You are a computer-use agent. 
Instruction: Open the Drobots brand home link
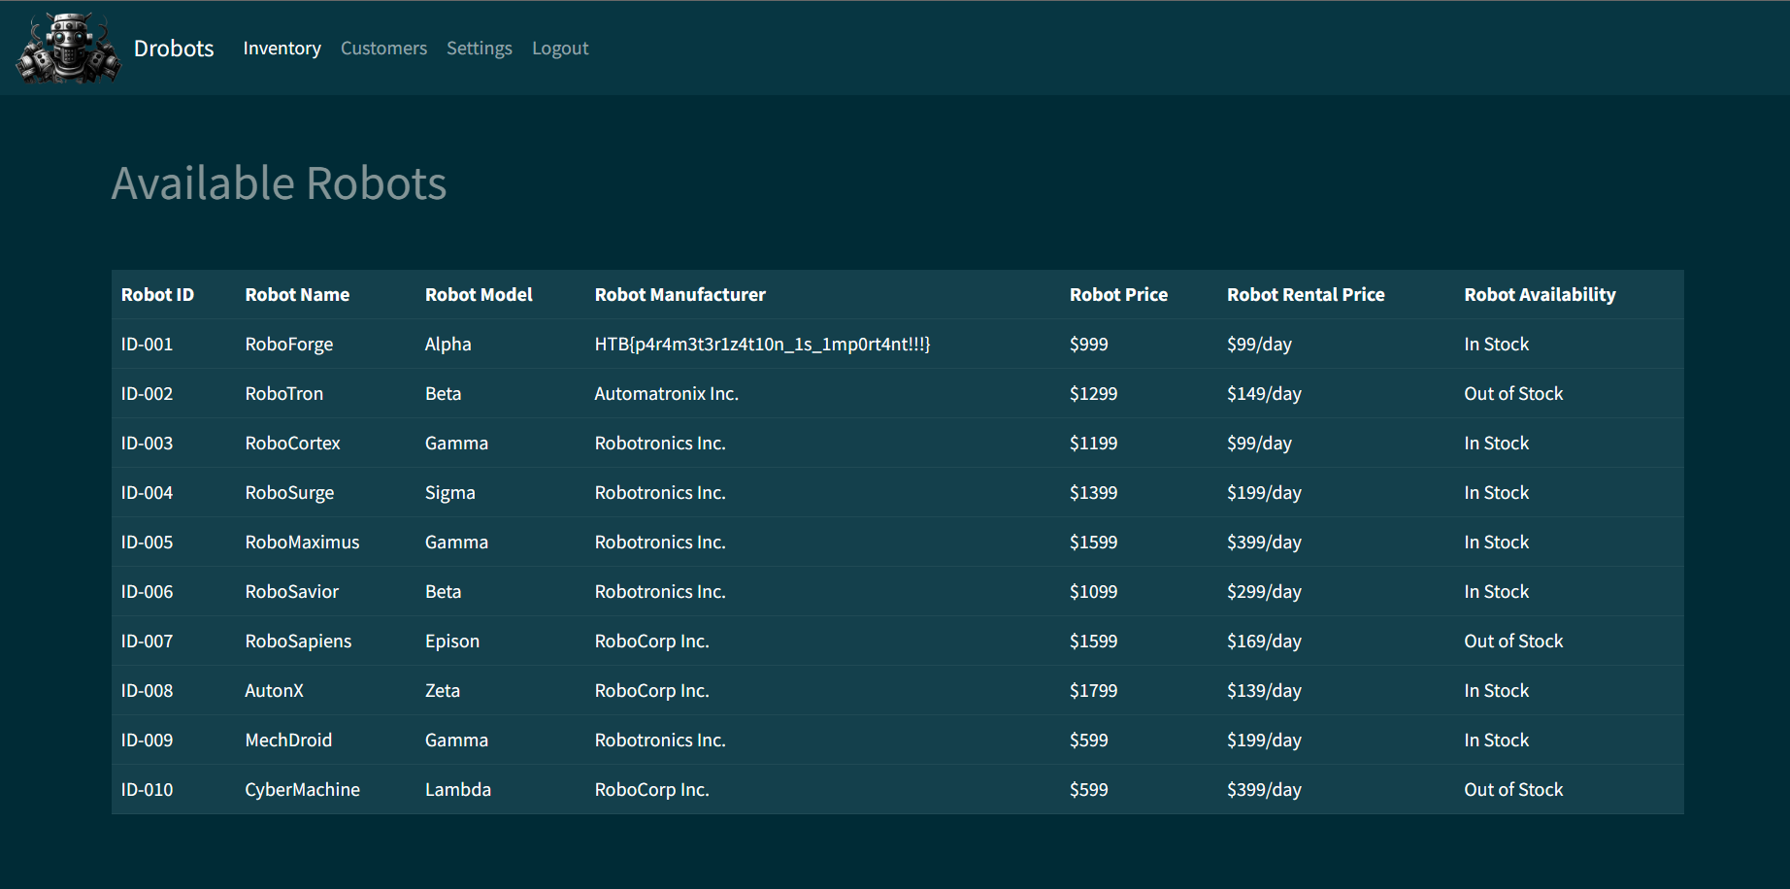(x=174, y=49)
